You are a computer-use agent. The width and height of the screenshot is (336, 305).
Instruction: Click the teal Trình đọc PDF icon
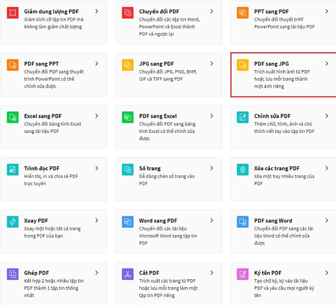13,169
